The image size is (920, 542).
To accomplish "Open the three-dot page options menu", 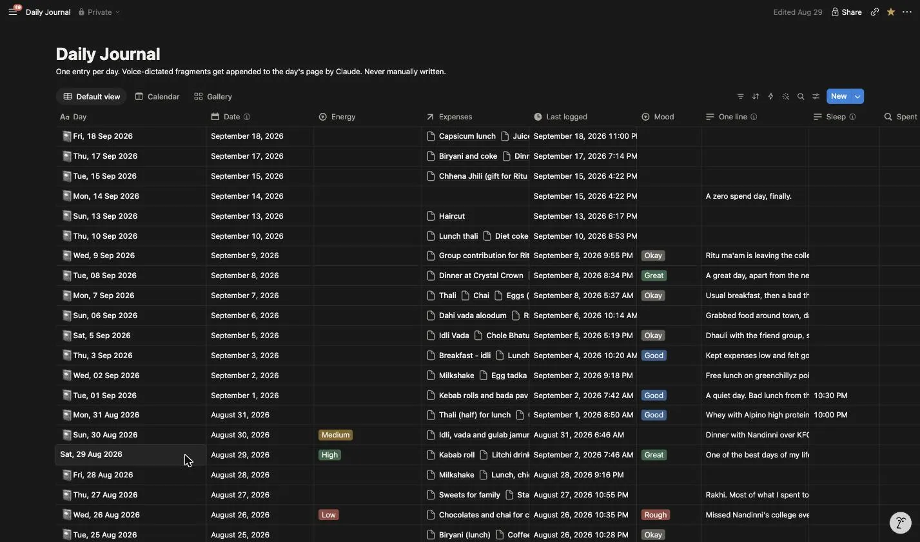I will 906,12.
